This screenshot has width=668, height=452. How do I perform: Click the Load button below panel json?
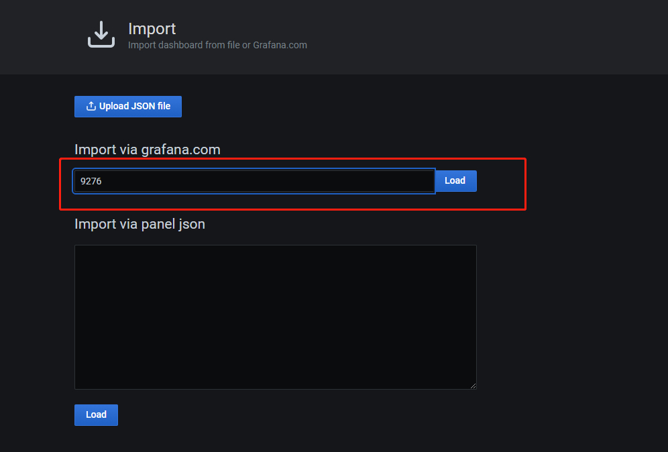pos(97,415)
